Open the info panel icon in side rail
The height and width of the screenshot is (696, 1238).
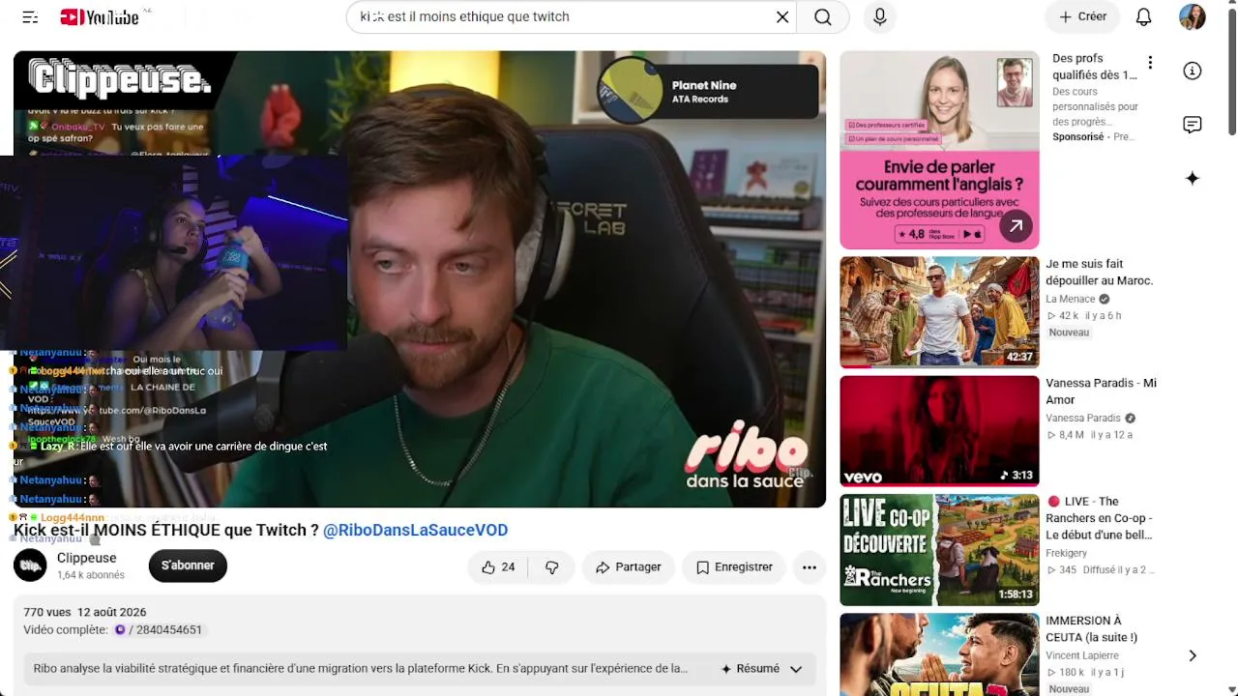pyautogui.click(x=1193, y=71)
